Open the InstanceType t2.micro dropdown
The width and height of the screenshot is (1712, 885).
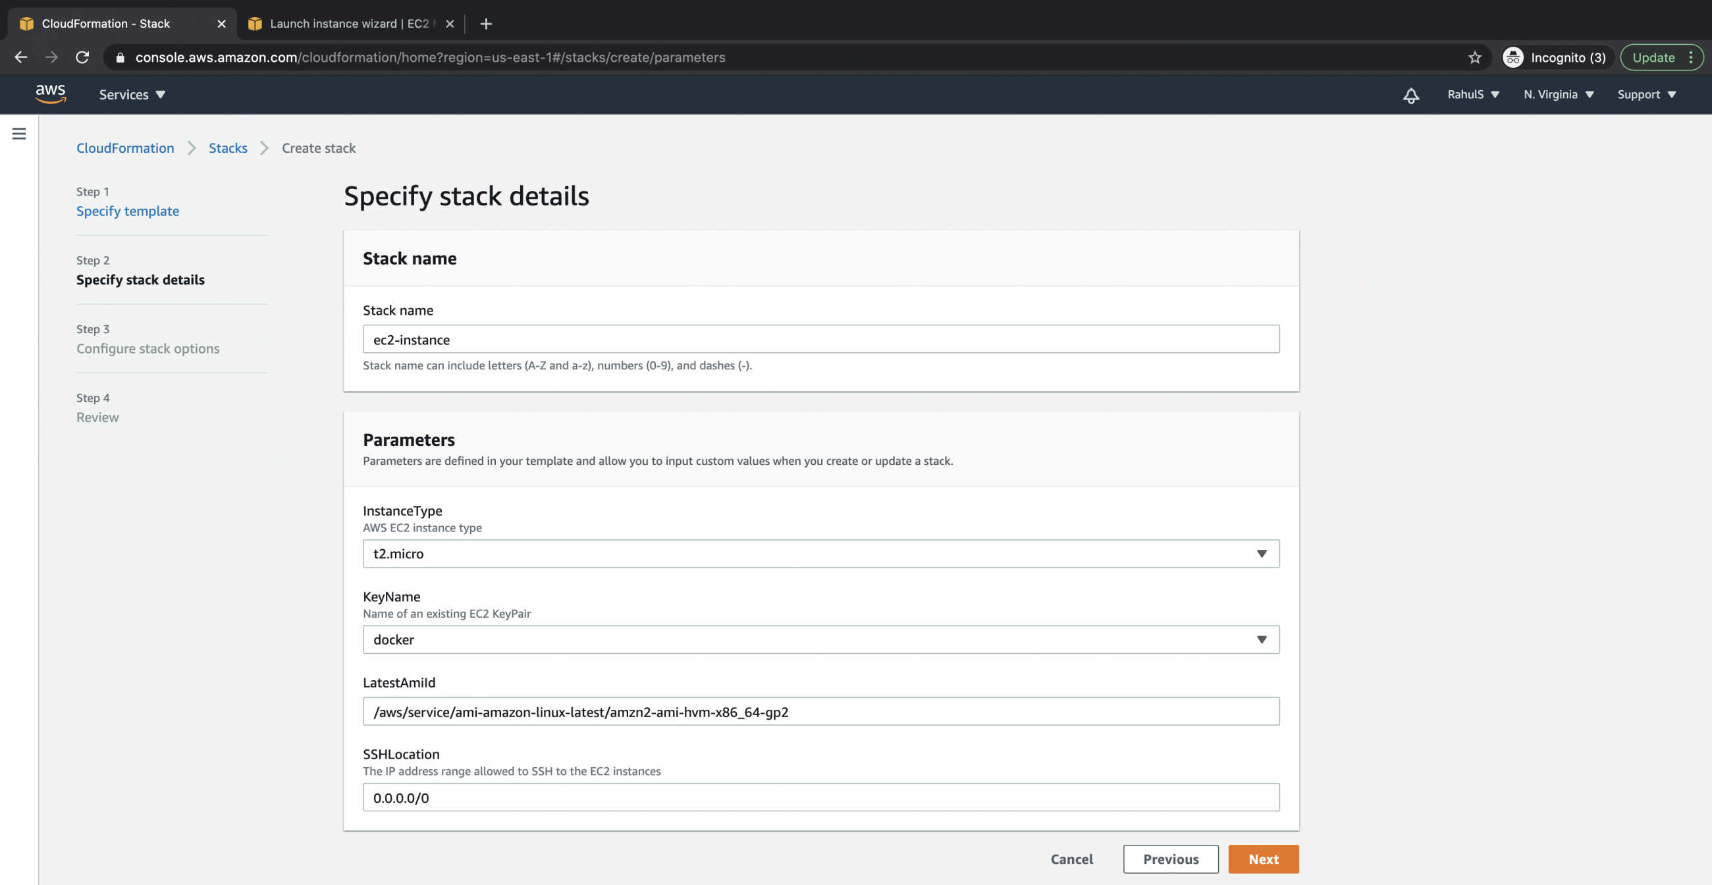pyautogui.click(x=821, y=554)
